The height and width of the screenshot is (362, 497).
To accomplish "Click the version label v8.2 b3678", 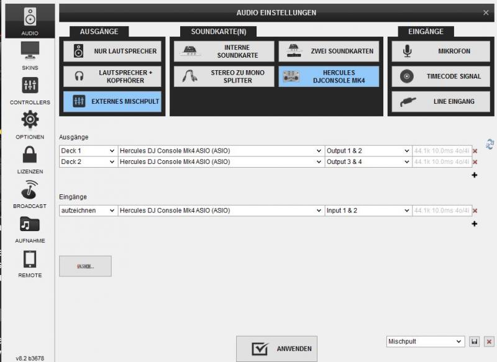I will pyautogui.click(x=30, y=358).
